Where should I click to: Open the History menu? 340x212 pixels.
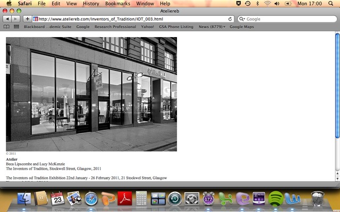point(91,4)
